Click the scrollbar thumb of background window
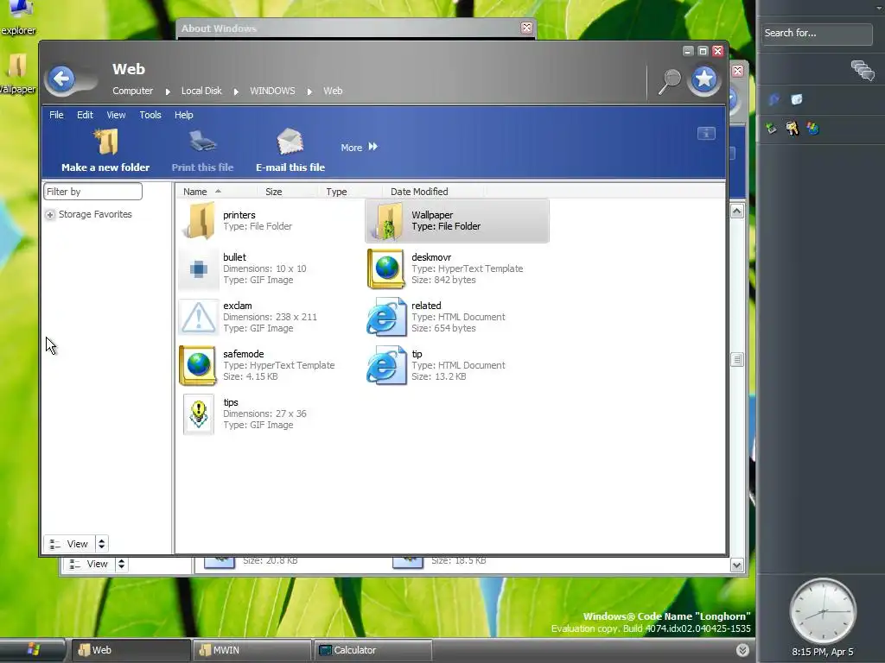 pyautogui.click(x=737, y=360)
